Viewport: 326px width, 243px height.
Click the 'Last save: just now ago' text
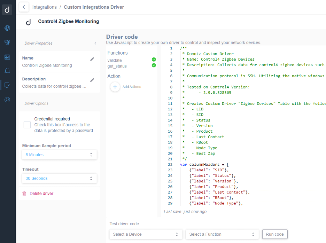pos(185,212)
